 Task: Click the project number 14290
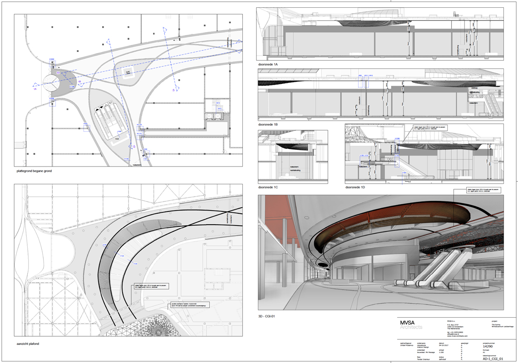pos(488,345)
